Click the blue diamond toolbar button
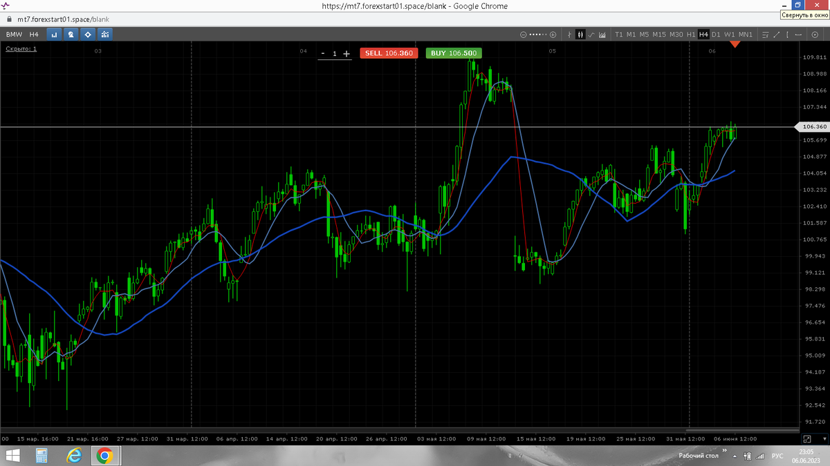Viewport: 830px width, 466px height. (87, 34)
